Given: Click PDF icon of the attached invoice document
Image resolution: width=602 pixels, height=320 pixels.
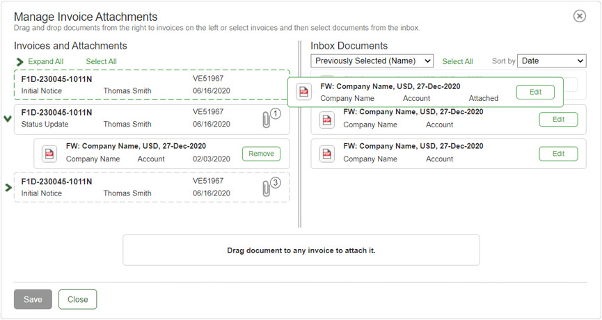Looking at the screenshot, I should coord(49,154).
